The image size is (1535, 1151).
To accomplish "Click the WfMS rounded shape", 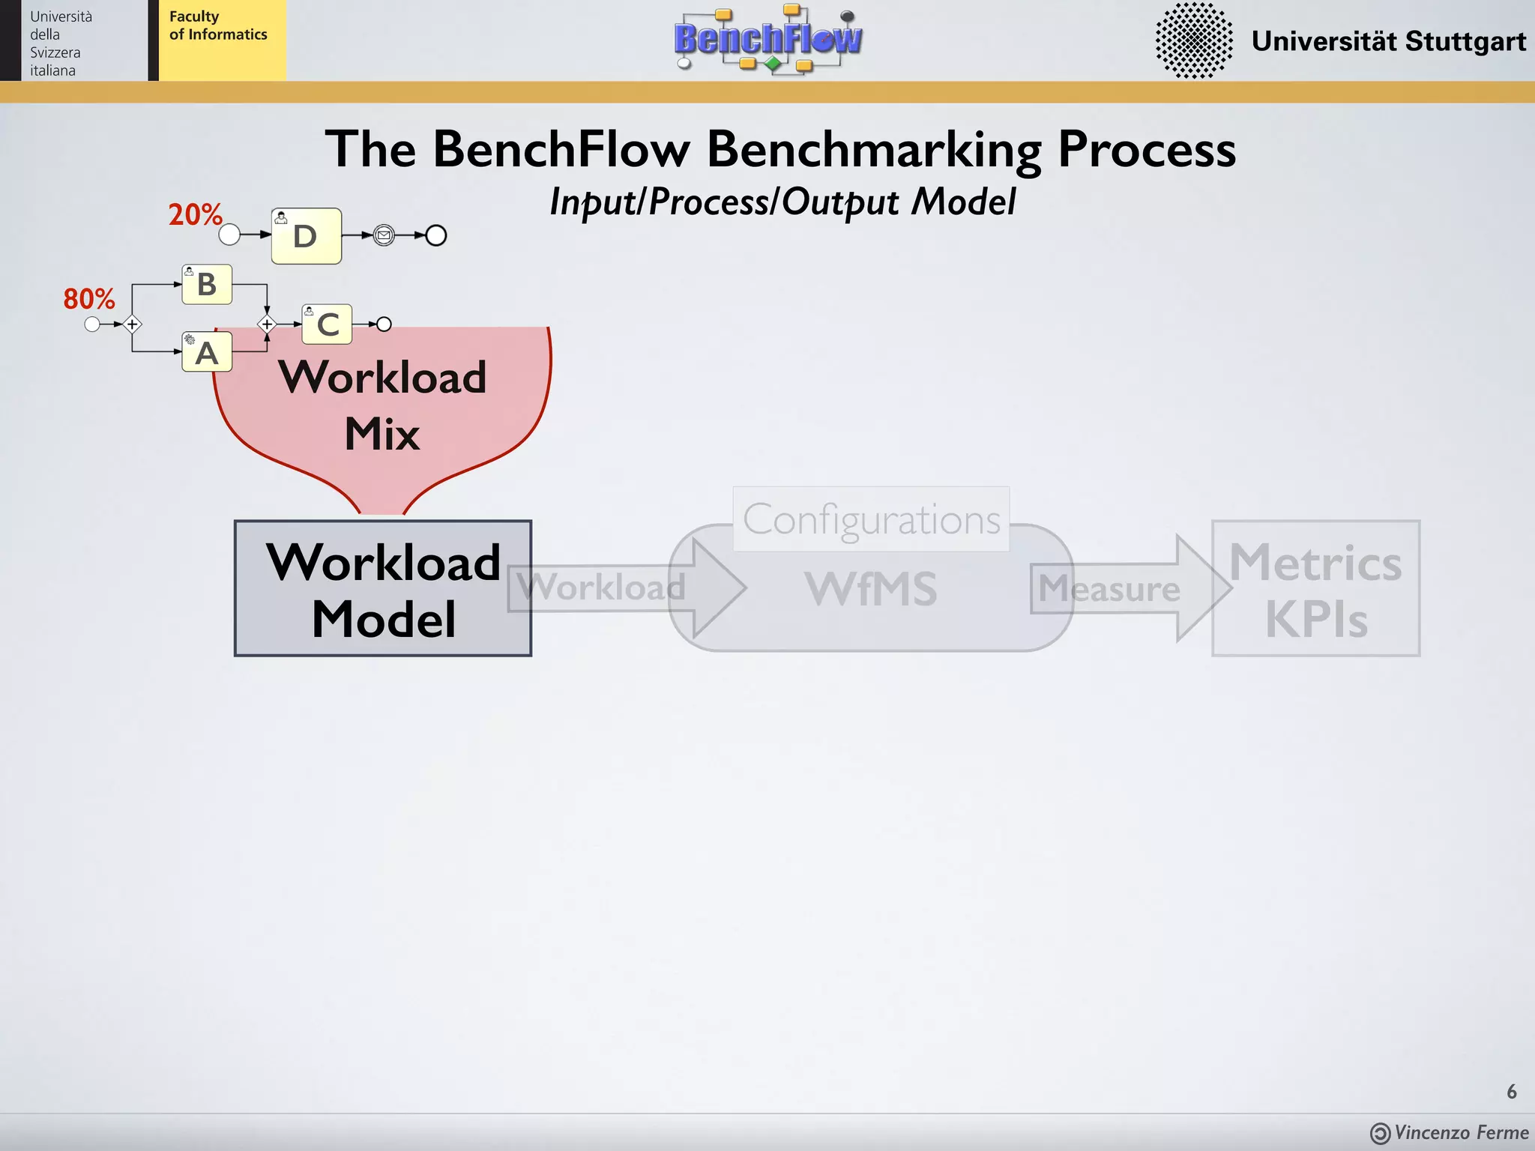I will point(871,588).
